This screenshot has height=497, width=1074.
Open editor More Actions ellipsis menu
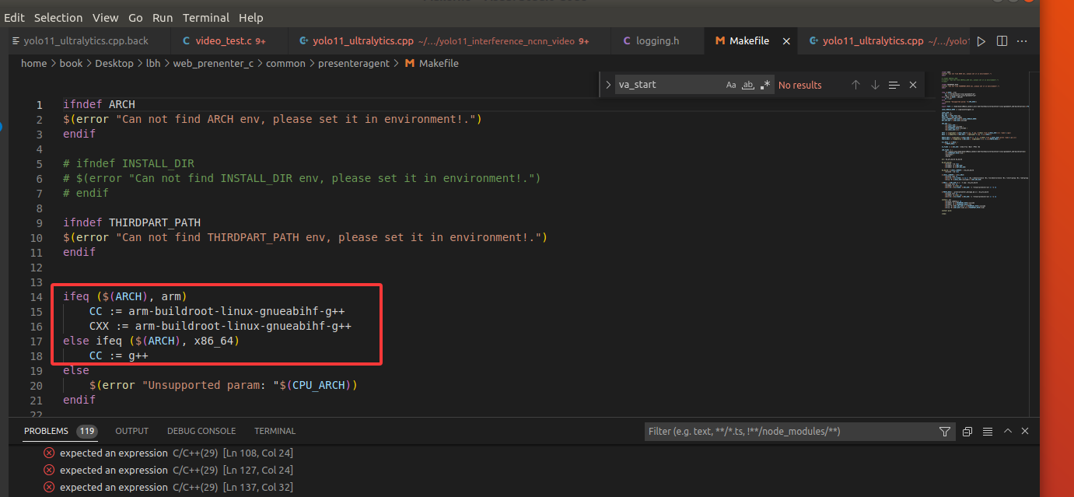[1022, 41]
